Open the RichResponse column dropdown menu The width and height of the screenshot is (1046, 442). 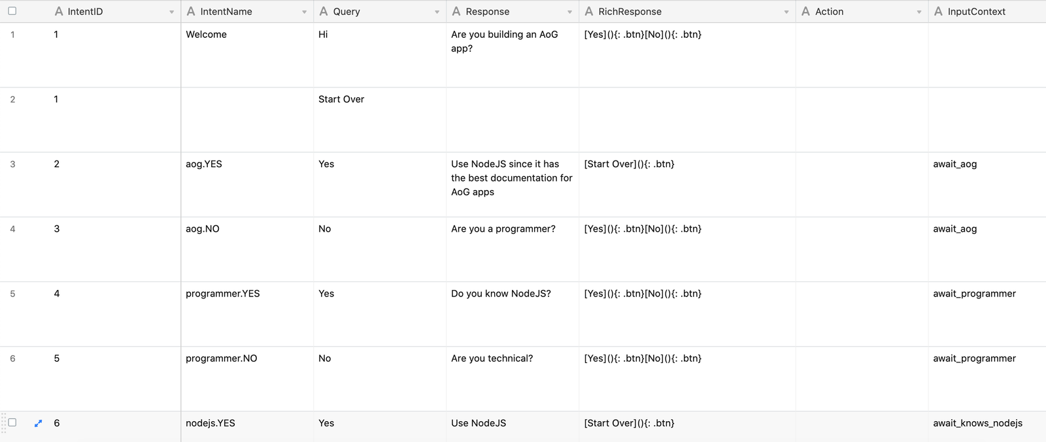(x=786, y=11)
